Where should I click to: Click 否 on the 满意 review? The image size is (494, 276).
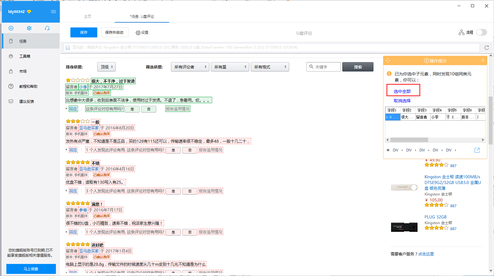coord(190,232)
